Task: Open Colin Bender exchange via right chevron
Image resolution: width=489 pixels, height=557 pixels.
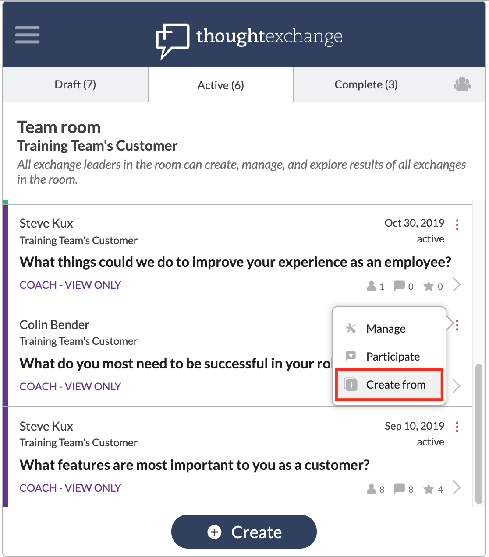Action: [x=457, y=386]
